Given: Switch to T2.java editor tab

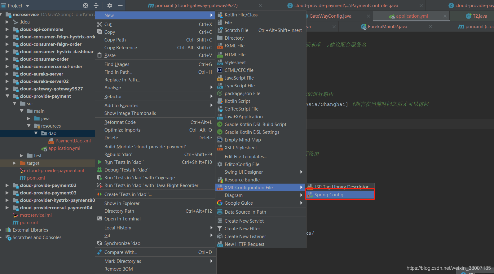Looking at the screenshot, I should tap(480, 16).
